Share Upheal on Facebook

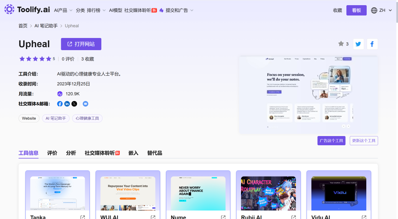pyautogui.click(x=372, y=44)
